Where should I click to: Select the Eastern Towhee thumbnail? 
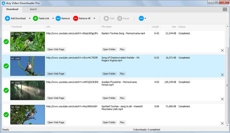[28, 41]
